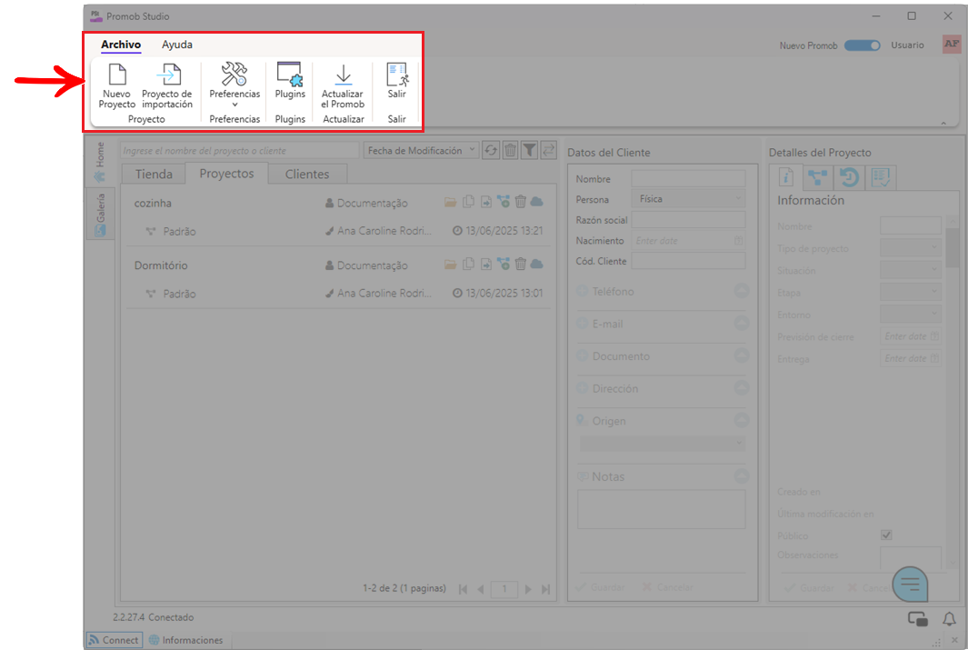968x650 pixels.
Task: Open the history tab in project details
Action: tap(849, 178)
